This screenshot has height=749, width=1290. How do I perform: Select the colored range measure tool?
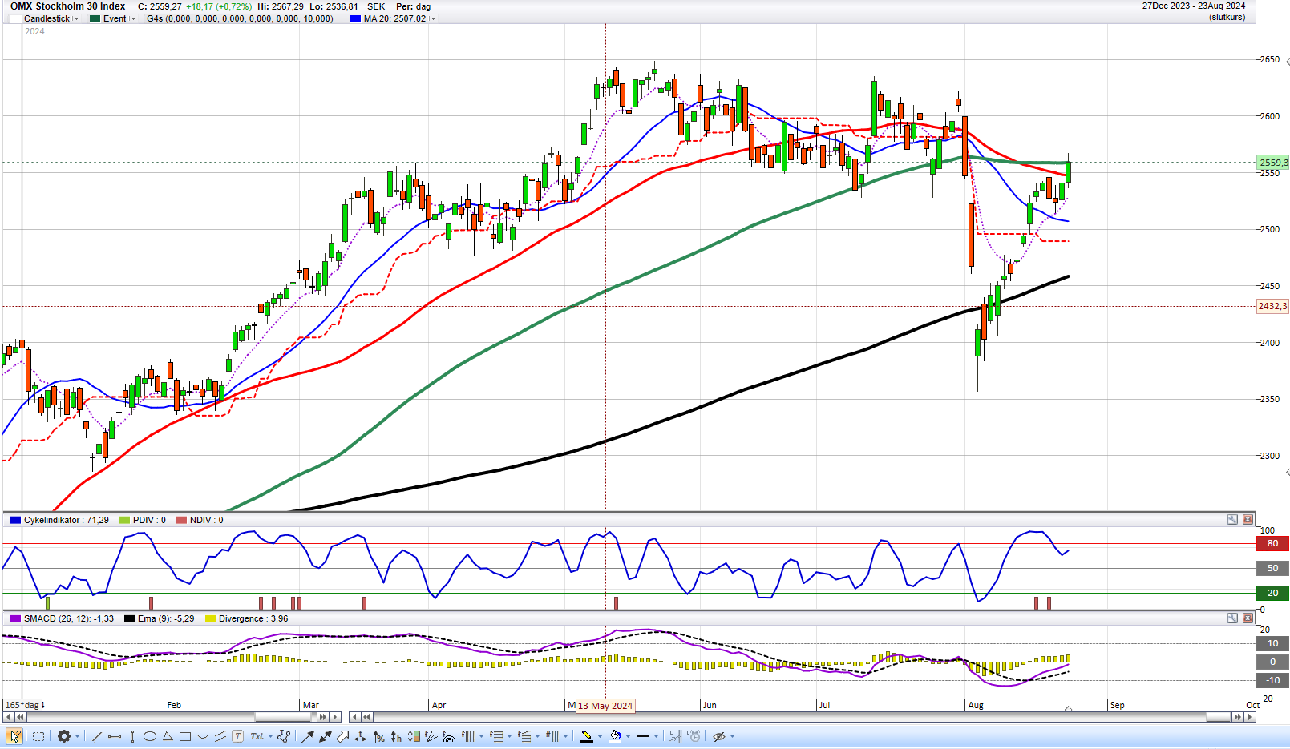pos(414,736)
